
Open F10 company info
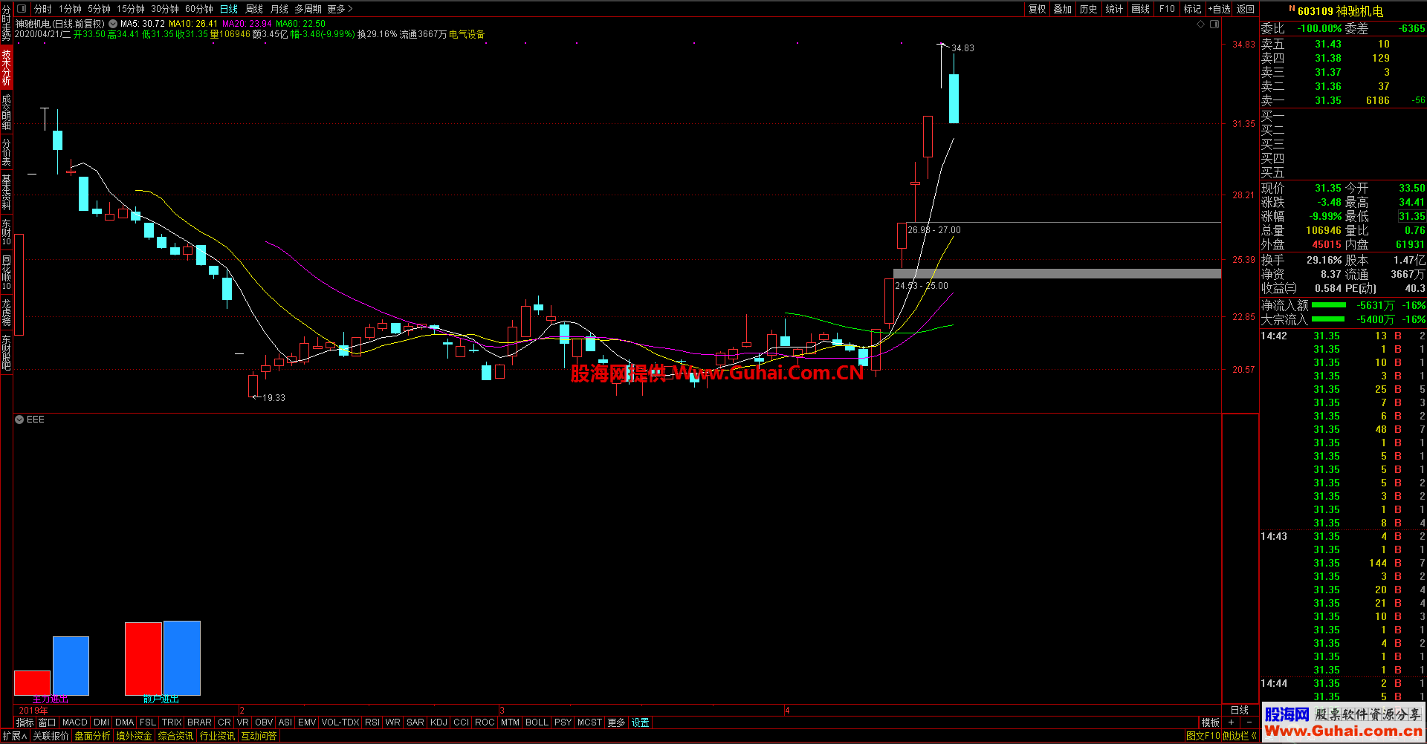pyautogui.click(x=1167, y=9)
